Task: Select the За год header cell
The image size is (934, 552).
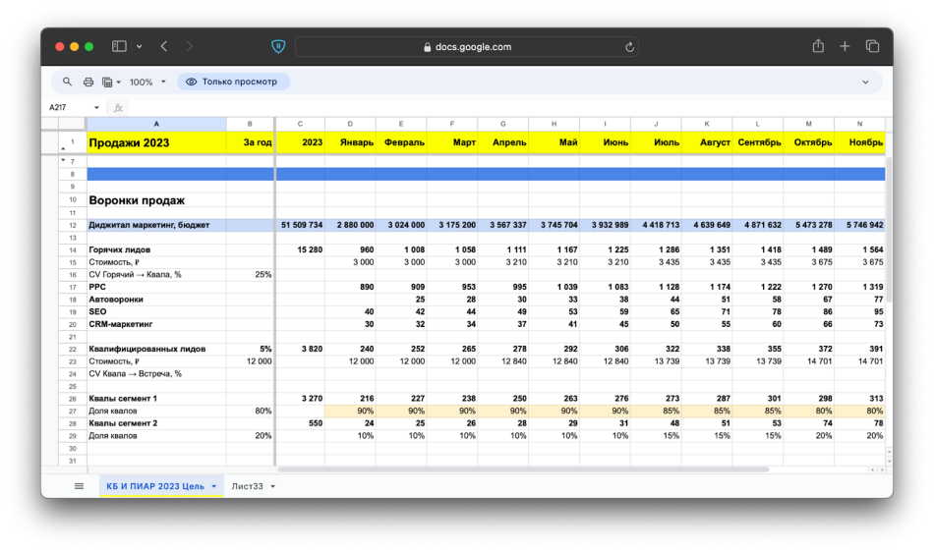Action: click(250, 142)
